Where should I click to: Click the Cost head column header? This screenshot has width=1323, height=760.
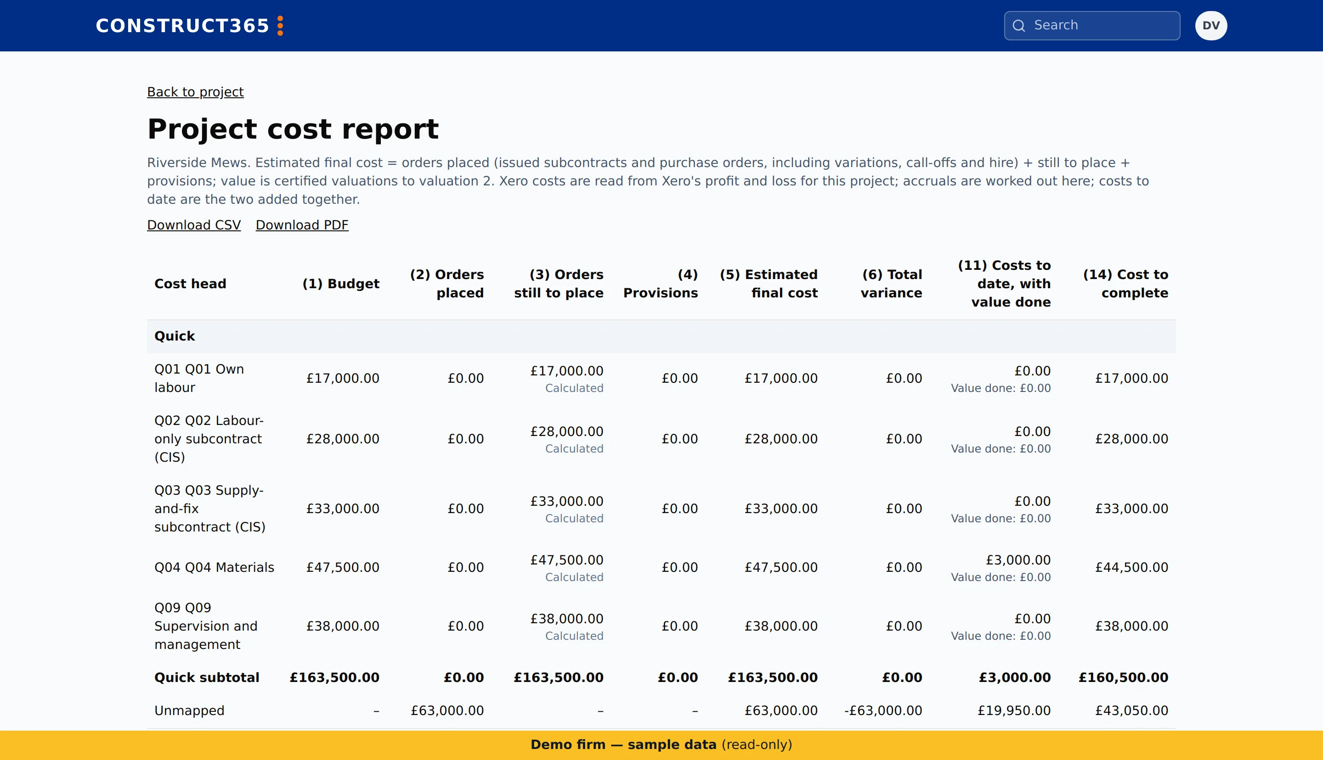(x=190, y=284)
